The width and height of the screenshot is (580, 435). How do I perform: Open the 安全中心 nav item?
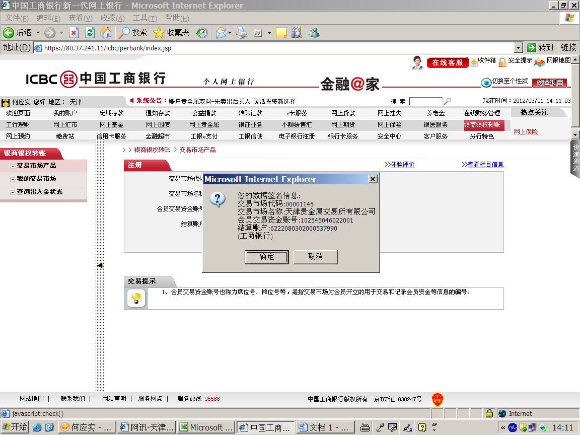(389, 136)
